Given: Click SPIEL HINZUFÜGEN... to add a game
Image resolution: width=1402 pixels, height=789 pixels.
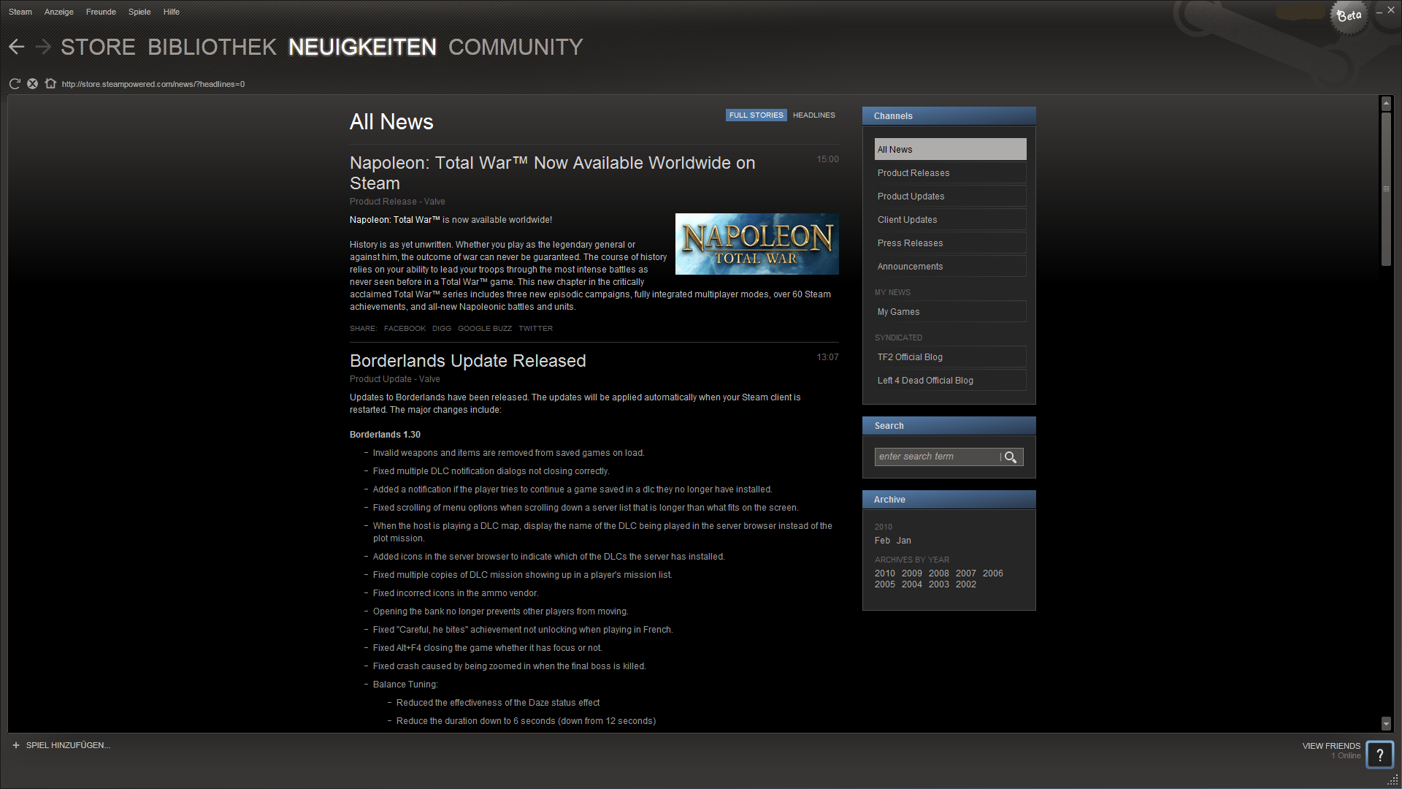Looking at the screenshot, I should point(69,745).
